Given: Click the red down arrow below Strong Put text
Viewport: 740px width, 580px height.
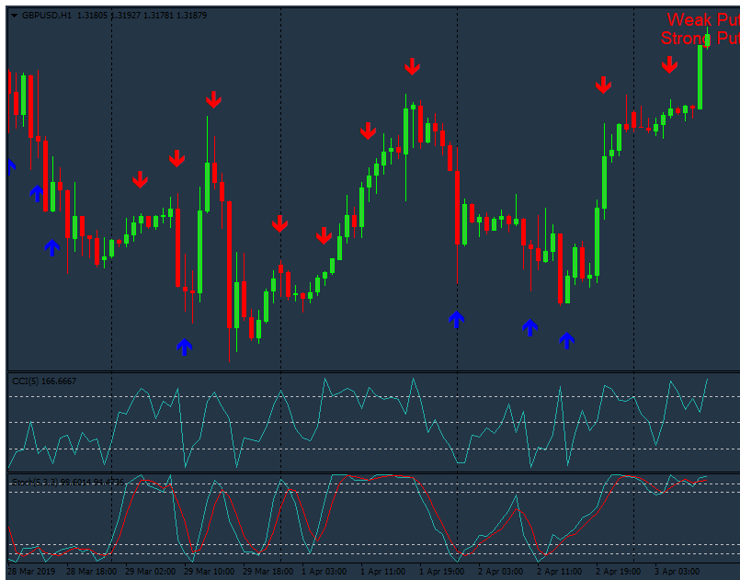Looking at the screenshot, I should point(669,64).
